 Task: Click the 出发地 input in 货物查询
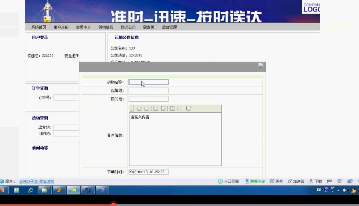[x=66, y=127]
